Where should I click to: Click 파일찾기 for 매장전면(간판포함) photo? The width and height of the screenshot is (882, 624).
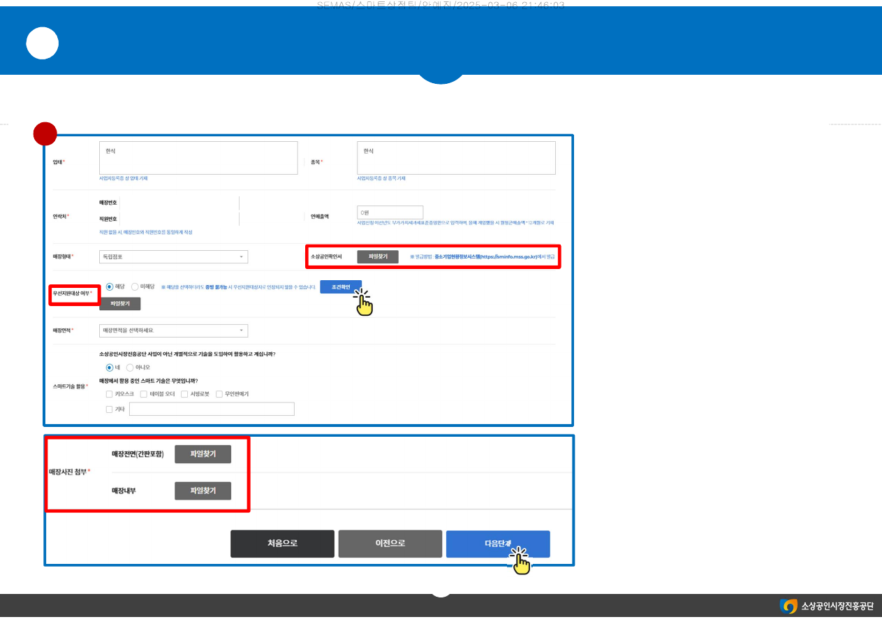click(x=203, y=454)
